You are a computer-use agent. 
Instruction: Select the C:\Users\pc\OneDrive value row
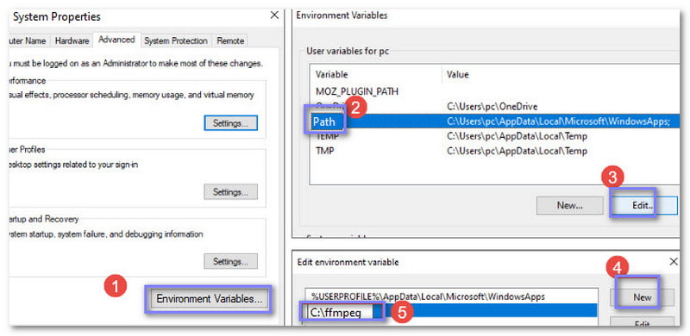(494, 107)
